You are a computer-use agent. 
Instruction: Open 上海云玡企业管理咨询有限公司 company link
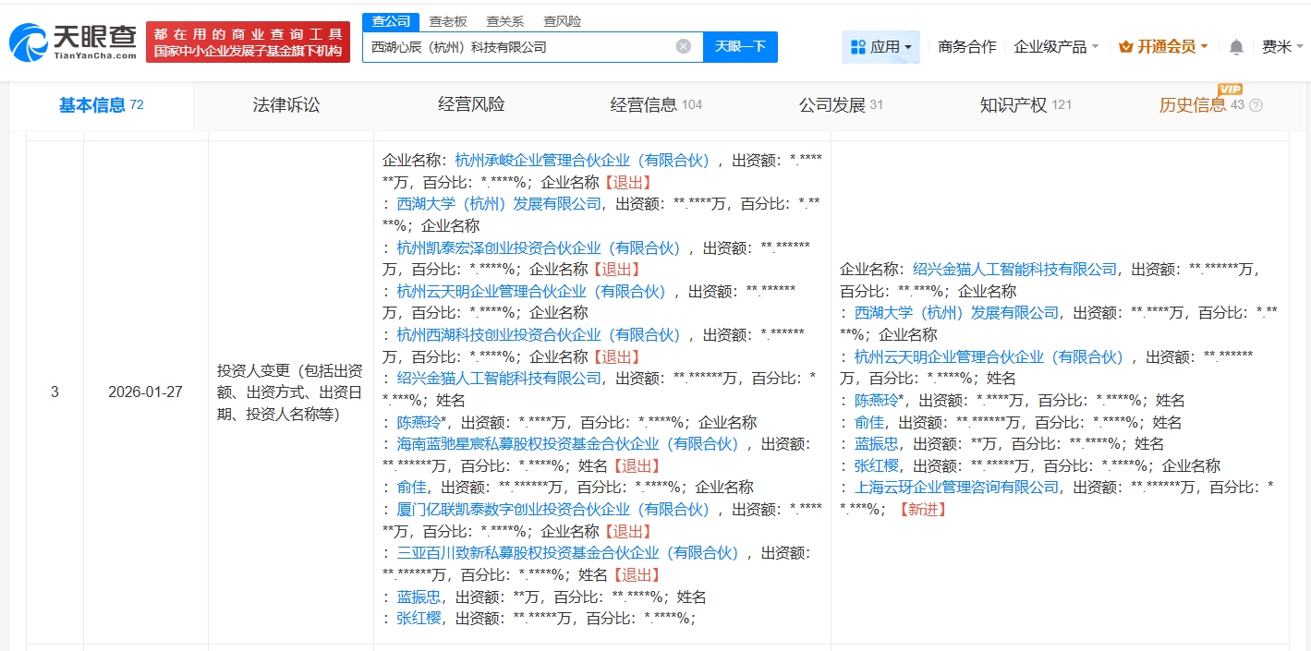pyautogui.click(x=956, y=487)
